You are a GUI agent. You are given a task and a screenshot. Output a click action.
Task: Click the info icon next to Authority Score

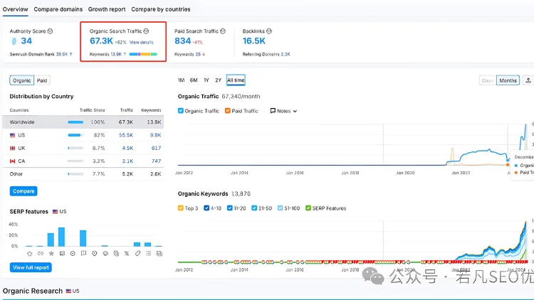click(x=50, y=31)
